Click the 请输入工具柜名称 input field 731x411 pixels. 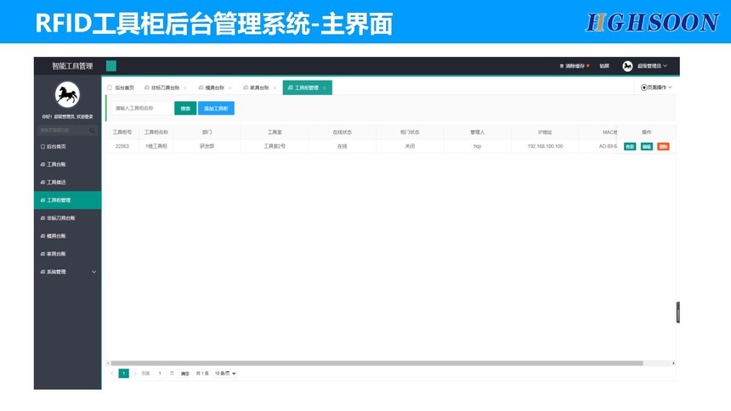tap(141, 109)
